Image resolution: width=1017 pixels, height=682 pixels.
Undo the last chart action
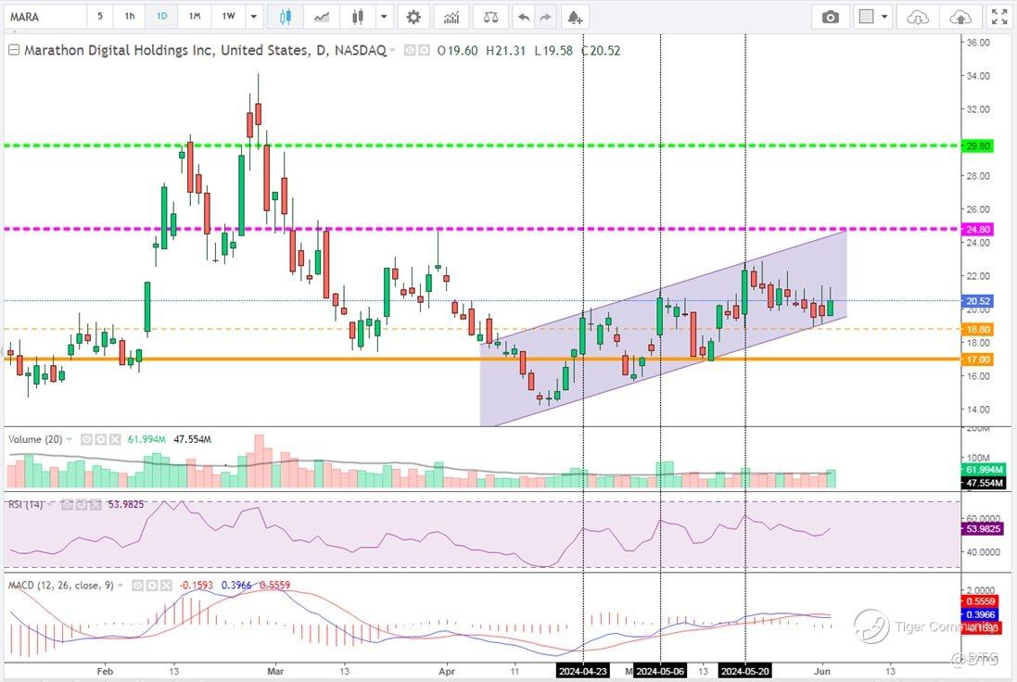click(x=524, y=17)
